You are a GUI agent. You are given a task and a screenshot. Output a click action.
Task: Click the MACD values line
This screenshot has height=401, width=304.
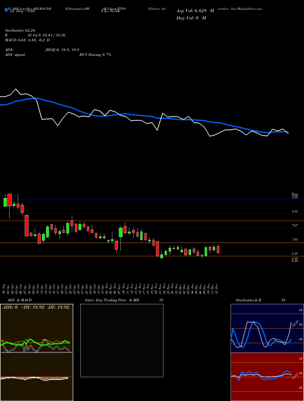(x=27, y=40)
